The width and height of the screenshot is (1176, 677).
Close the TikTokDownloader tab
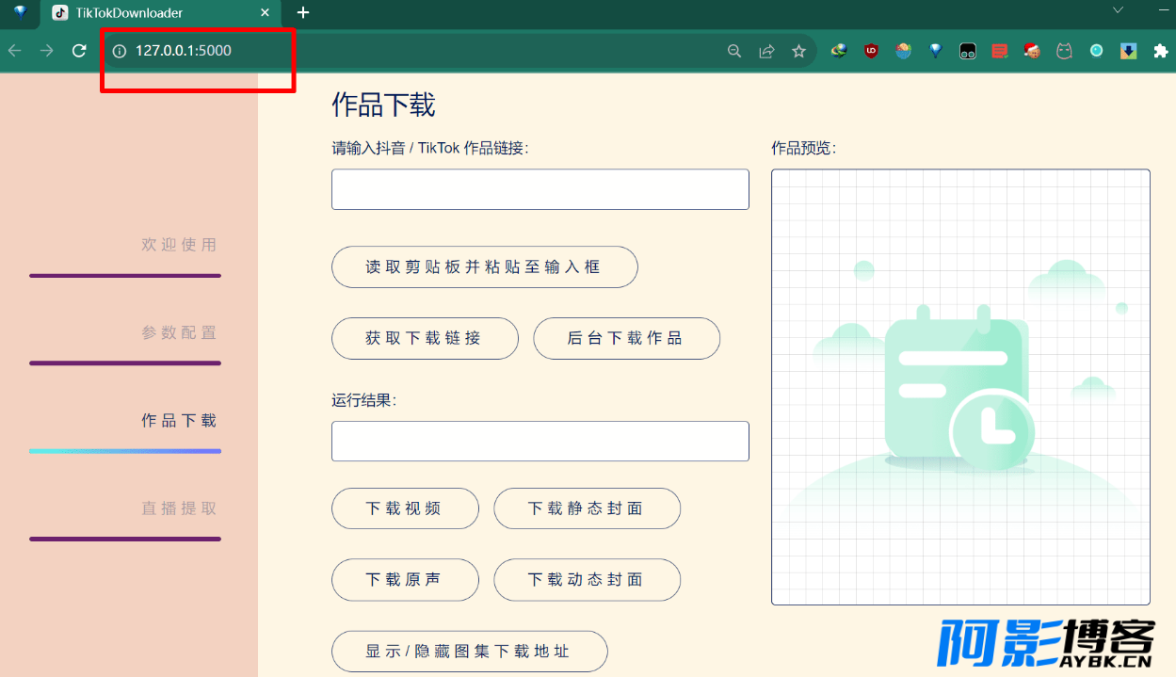(x=266, y=13)
